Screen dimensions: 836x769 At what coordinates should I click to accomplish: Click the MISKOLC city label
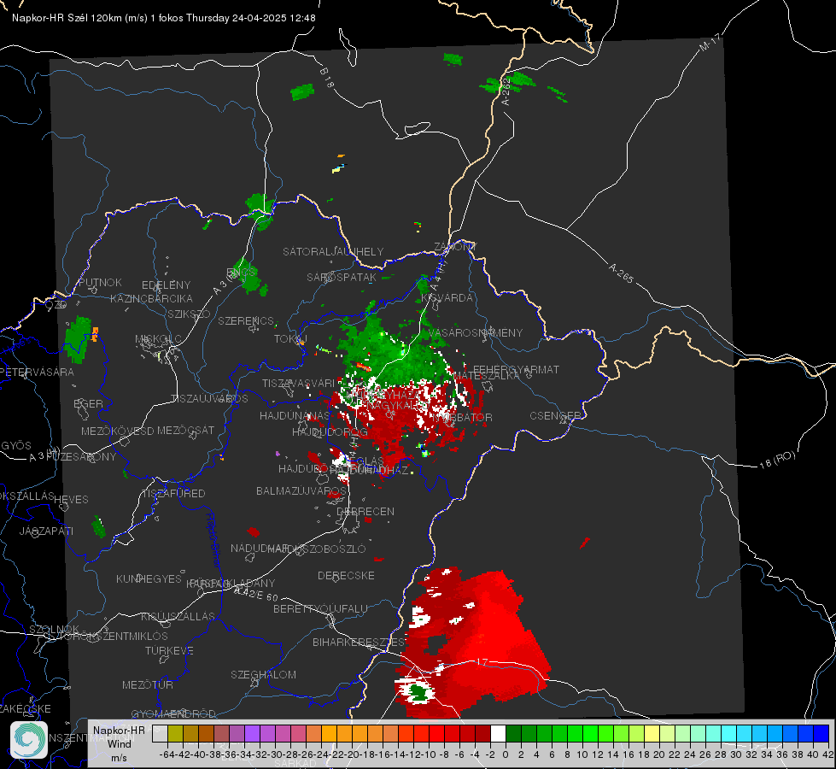click(x=158, y=339)
